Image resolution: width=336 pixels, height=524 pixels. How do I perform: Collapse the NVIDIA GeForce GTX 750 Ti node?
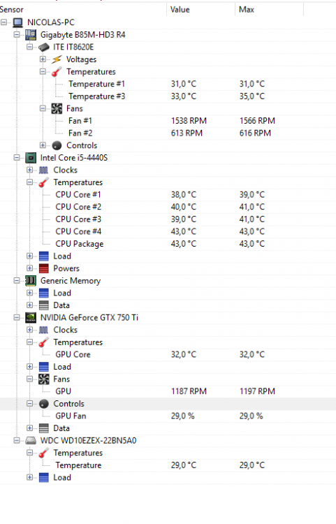17,317
